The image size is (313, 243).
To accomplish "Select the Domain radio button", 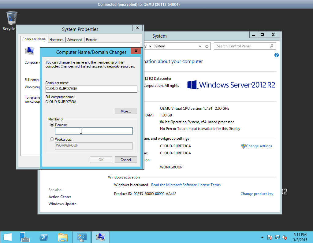I will [52, 125].
